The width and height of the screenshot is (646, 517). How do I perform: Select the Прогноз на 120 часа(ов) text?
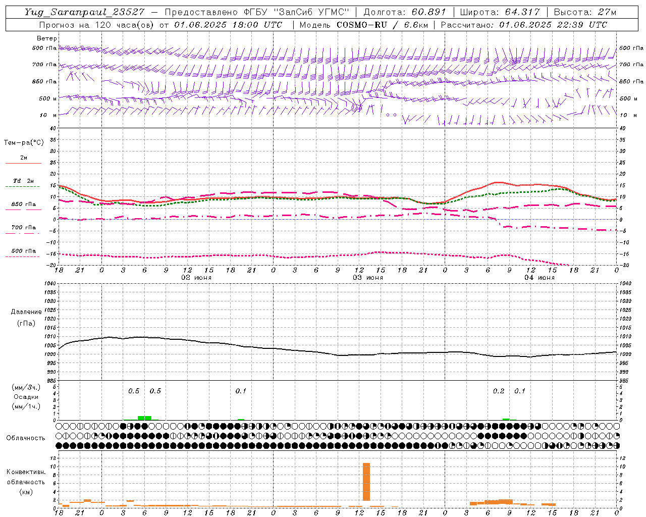pyautogui.click(x=97, y=25)
